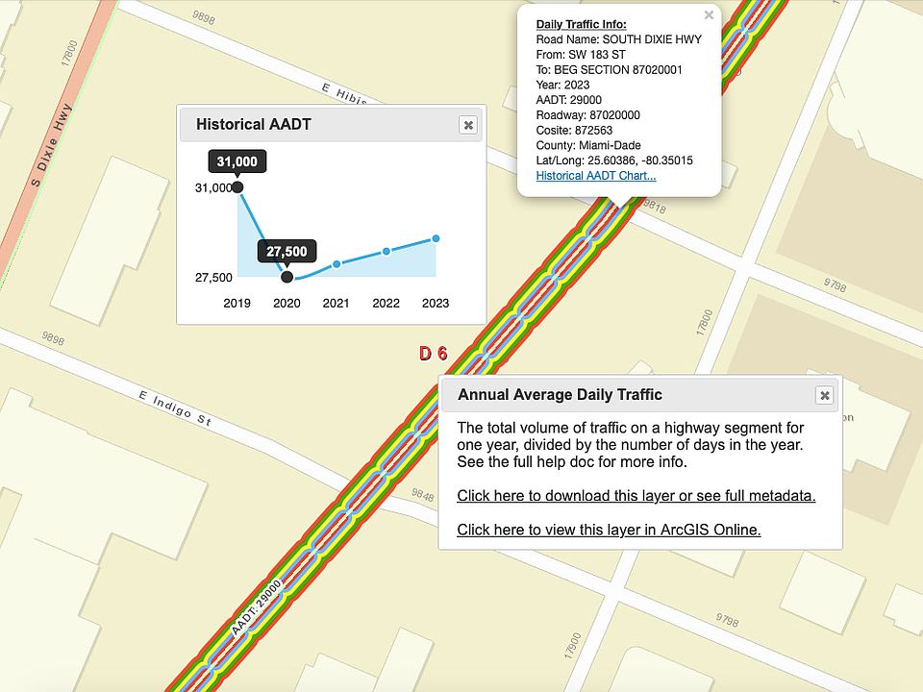Close the Annual Average Daily Traffic panel

pos(825,395)
